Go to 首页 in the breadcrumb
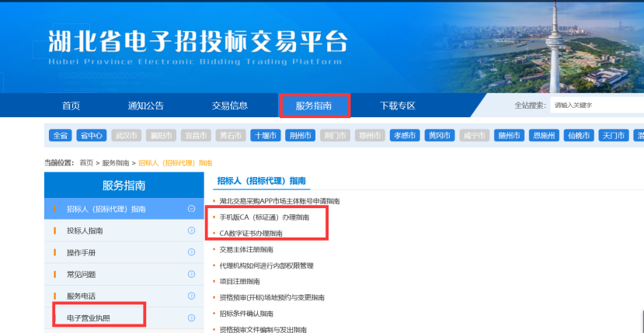 point(86,163)
